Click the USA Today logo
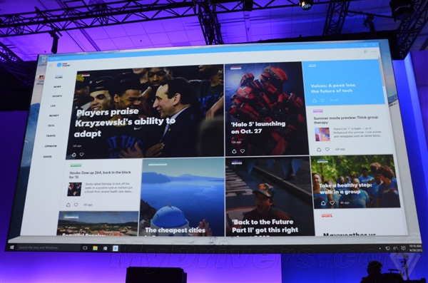This screenshot has width=428, height=283. 63,65
